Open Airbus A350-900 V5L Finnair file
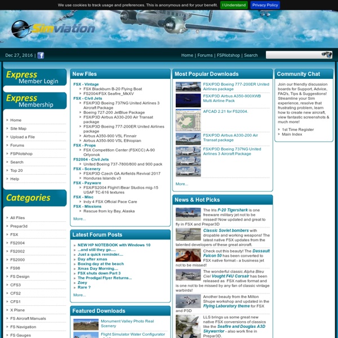The width and height of the screenshot is (338, 338). pos(110,136)
